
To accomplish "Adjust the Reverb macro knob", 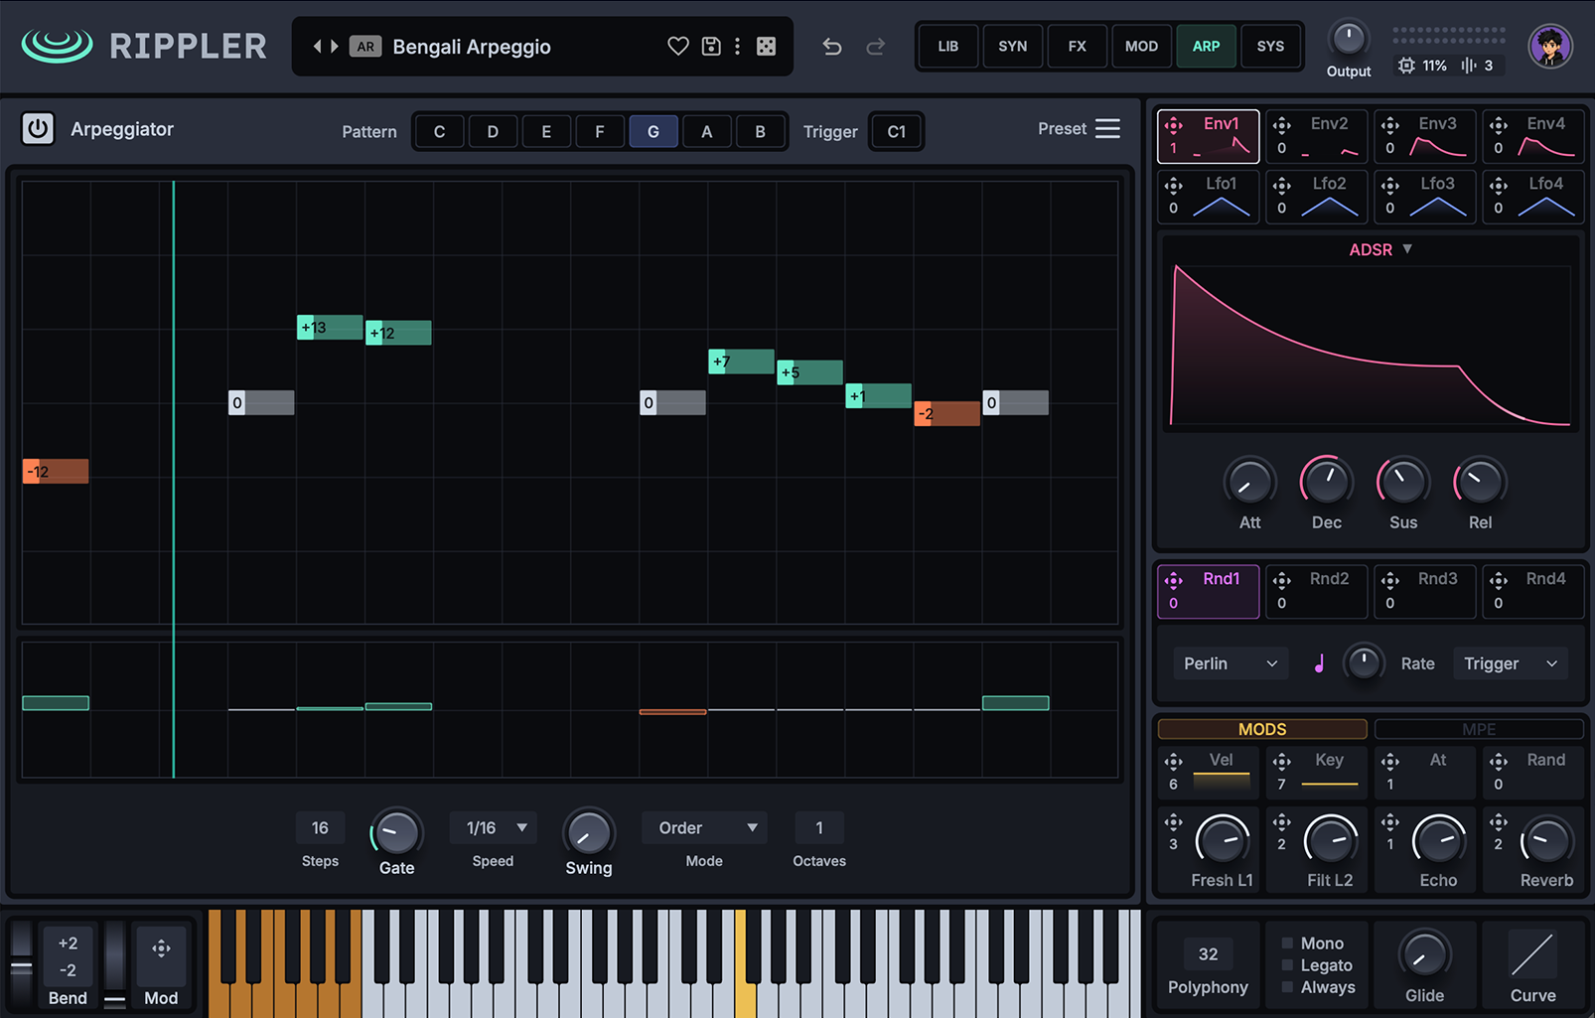I will click(x=1545, y=840).
